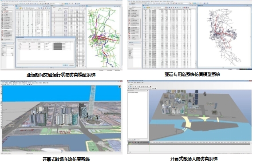The height and width of the screenshot is (163, 253).
Task: Open the File menu in the top-right application
Action: pyautogui.click(x=129, y=1)
